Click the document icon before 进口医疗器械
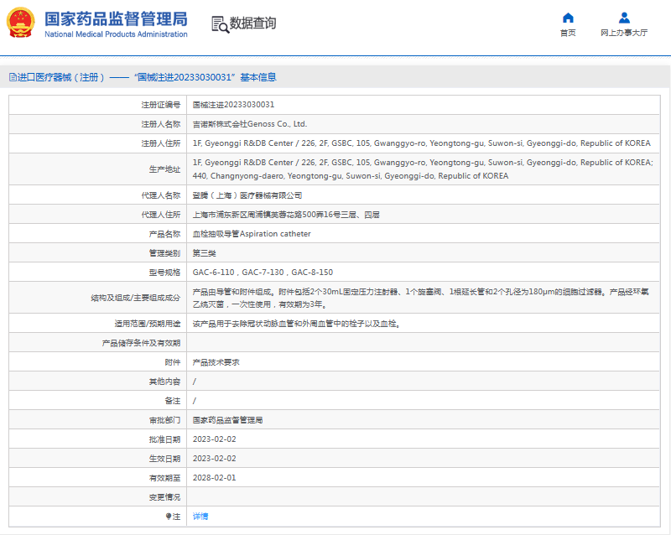671x535 pixels. point(13,77)
